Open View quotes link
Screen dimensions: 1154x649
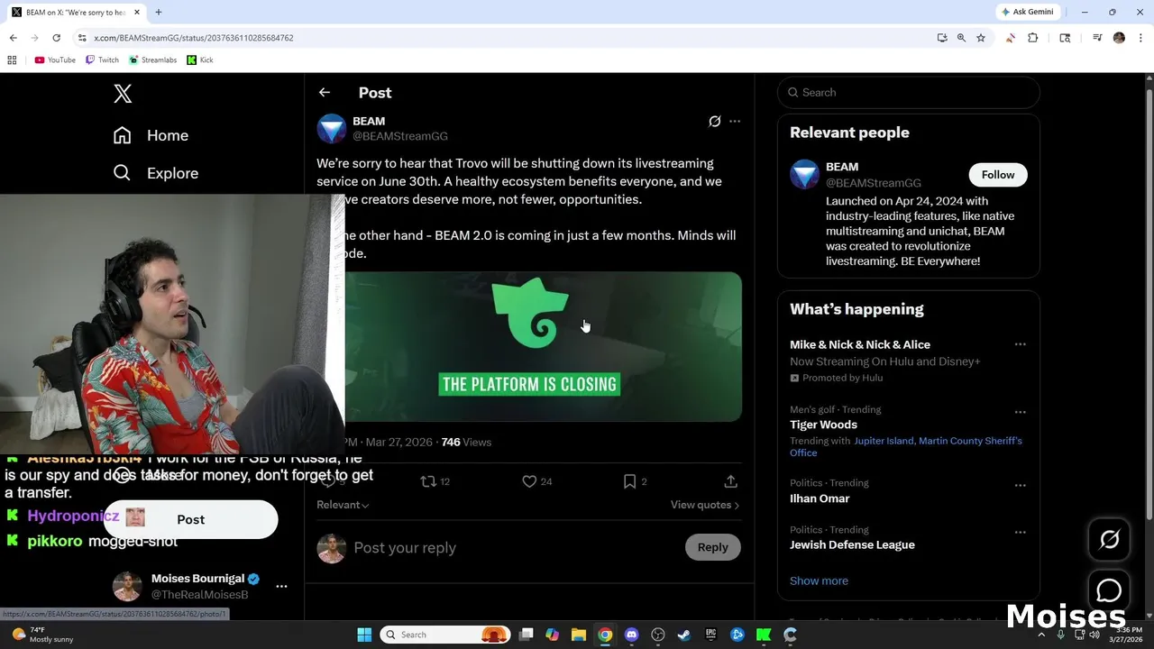705,505
